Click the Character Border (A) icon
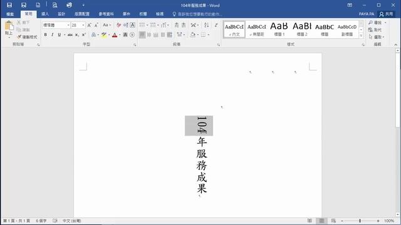Image resolution: width=401 pixels, height=225 pixels. (132, 25)
